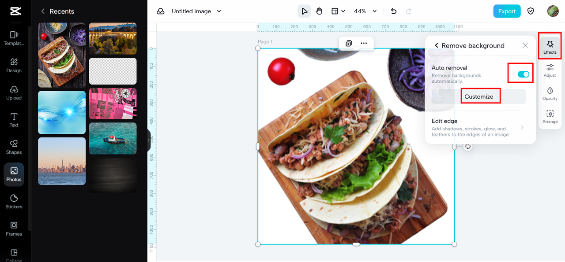Select the dark texture photo thumbnail
The width and height of the screenshot is (565, 262).
pos(113,175)
